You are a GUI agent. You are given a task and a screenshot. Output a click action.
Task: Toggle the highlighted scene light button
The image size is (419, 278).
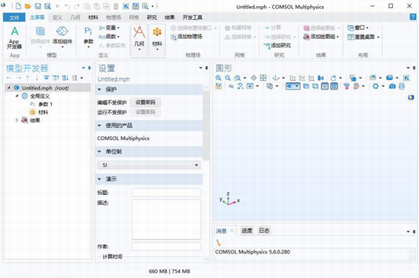(293, 86)
